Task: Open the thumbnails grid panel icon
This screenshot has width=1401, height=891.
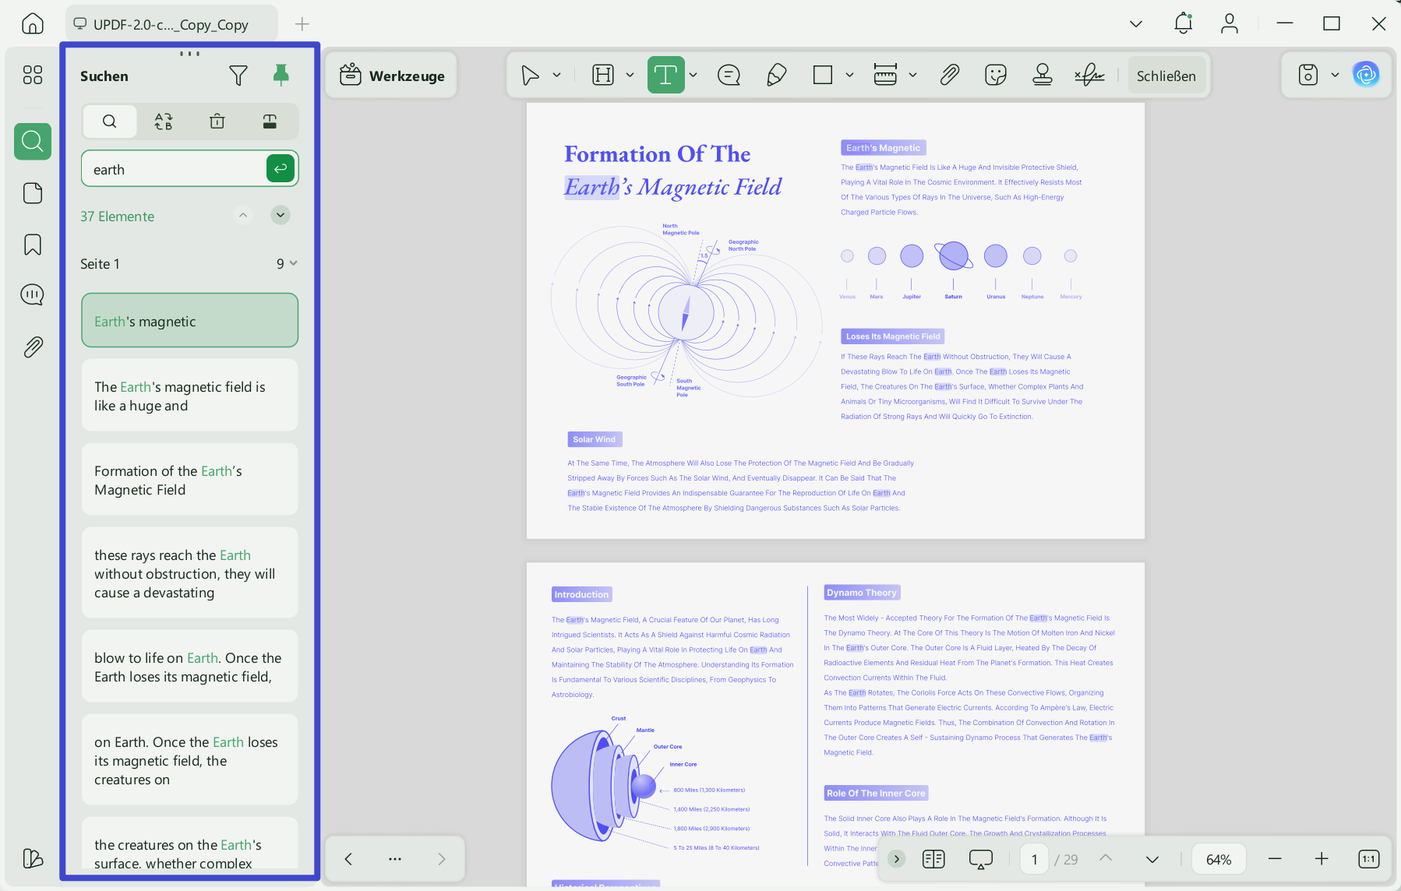Action: coord(33,75)
